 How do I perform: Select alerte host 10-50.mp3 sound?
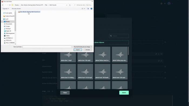coord(85,72)
